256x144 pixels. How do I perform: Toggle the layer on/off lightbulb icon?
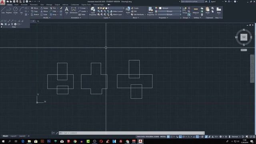coord(98,8)
